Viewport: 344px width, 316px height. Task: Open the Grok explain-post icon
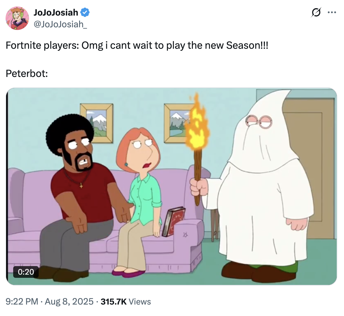coord(316,12)
